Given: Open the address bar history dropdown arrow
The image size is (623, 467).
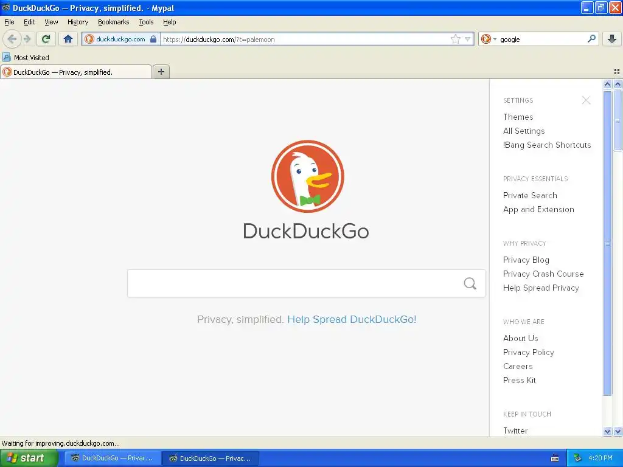Looking at the screenshot, I should click(468, 39).
